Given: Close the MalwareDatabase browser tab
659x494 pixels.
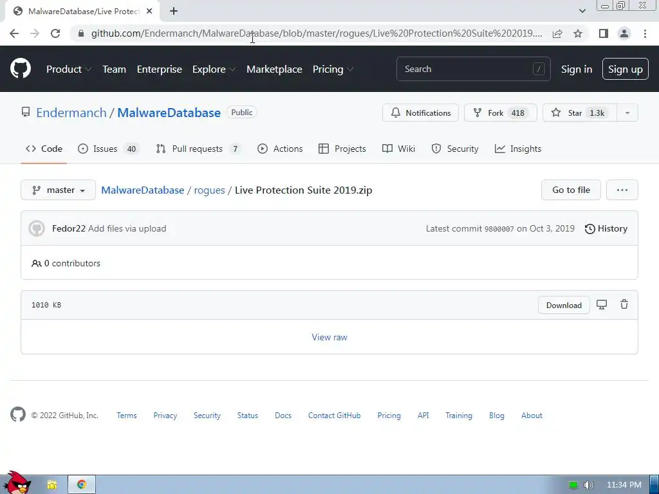Looking at the screenshot, I should click(149, 12).
